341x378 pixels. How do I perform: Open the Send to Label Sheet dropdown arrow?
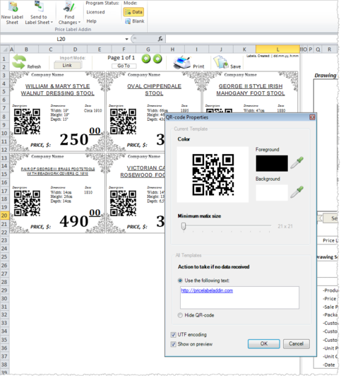click(52, 23)
